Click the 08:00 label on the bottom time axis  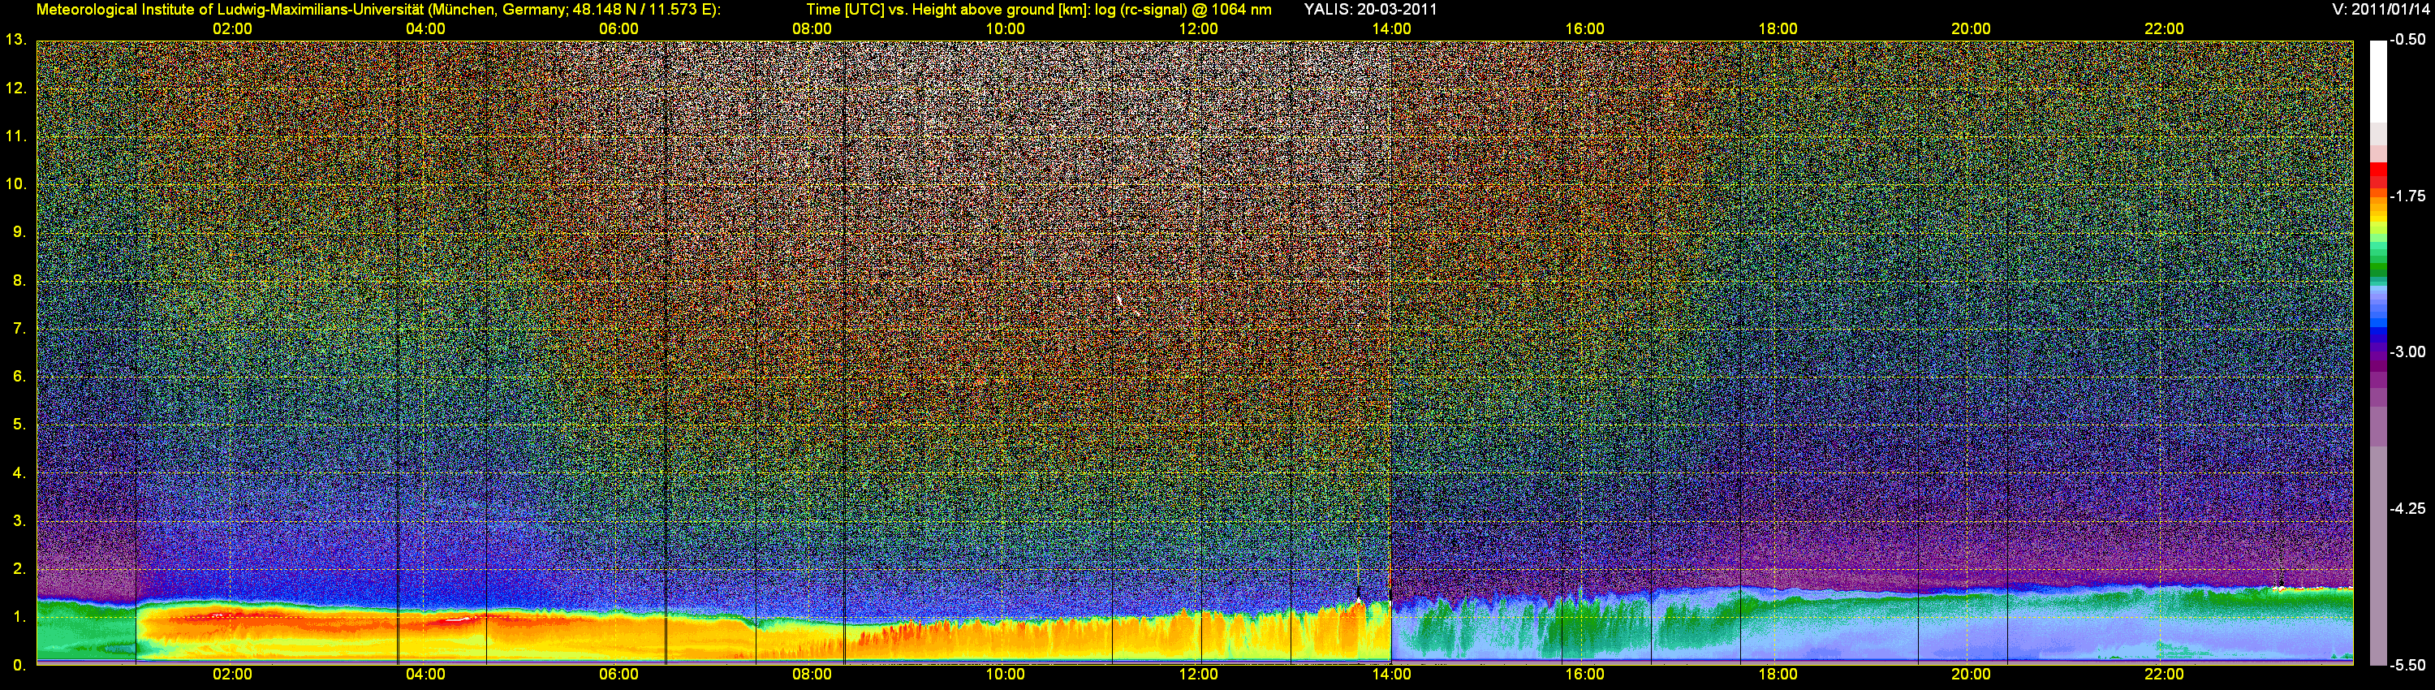812,675
